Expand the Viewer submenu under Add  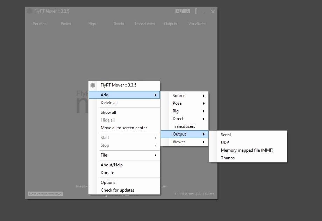pos(184,142)
